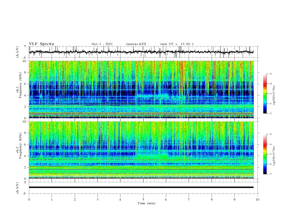This screenshot has width=290, height=224.
Task: Click time axis tick label '5'
Action: 143,199
